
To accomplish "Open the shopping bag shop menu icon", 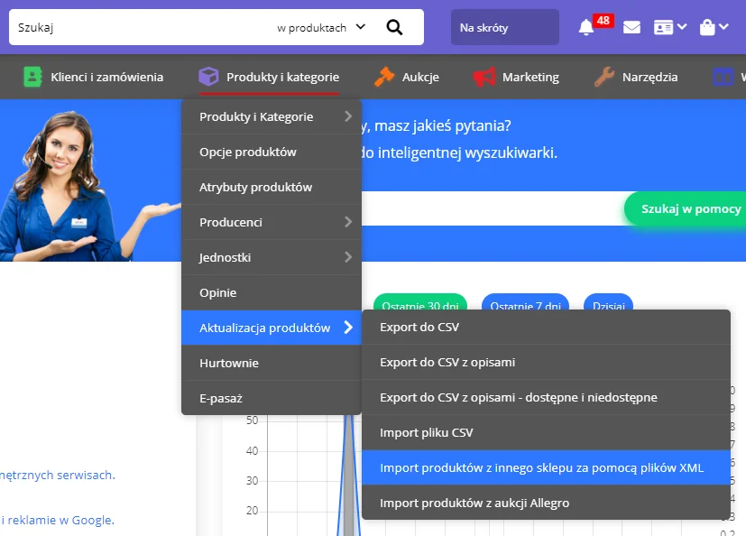I will click(714, 28).
